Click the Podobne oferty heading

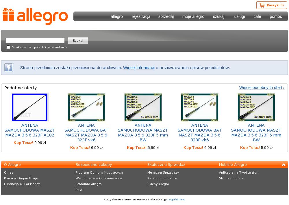[x=21, y=88]
